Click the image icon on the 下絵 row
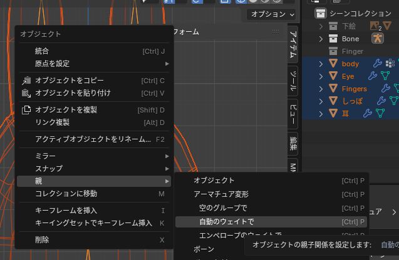 click(x=375, y=26)
